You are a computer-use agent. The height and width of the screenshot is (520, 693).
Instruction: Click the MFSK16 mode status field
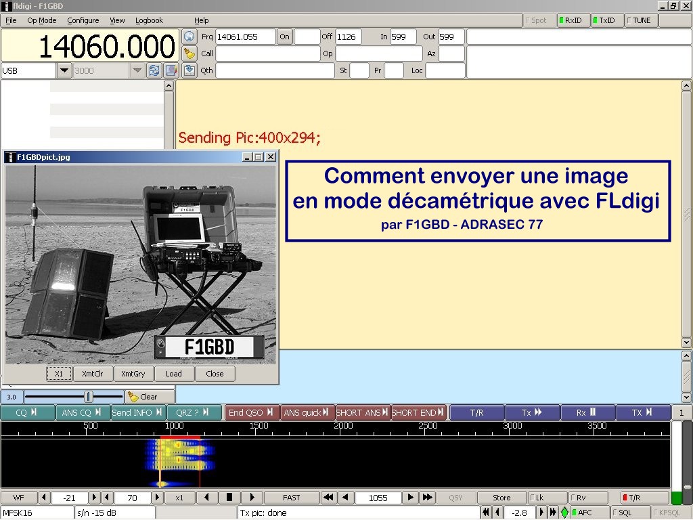tap(37, 513)
